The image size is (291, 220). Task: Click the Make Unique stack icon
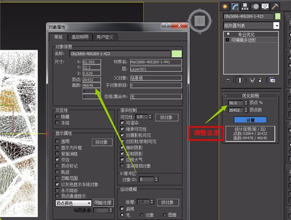click(x=252, y=80)
